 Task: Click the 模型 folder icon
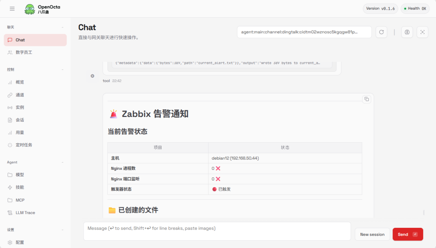10,175
